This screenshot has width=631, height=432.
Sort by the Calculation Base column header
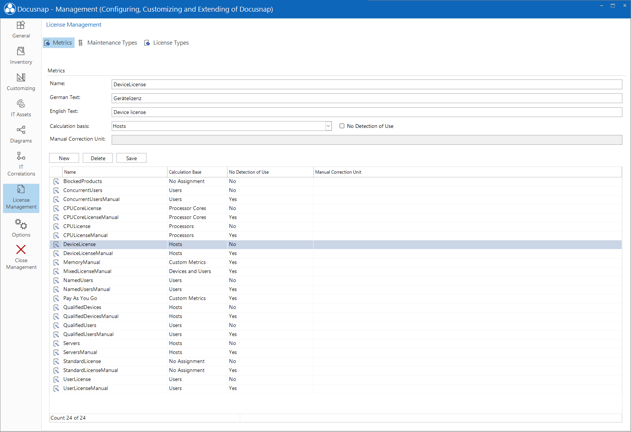pyautogui.click(x=197, y=172)
